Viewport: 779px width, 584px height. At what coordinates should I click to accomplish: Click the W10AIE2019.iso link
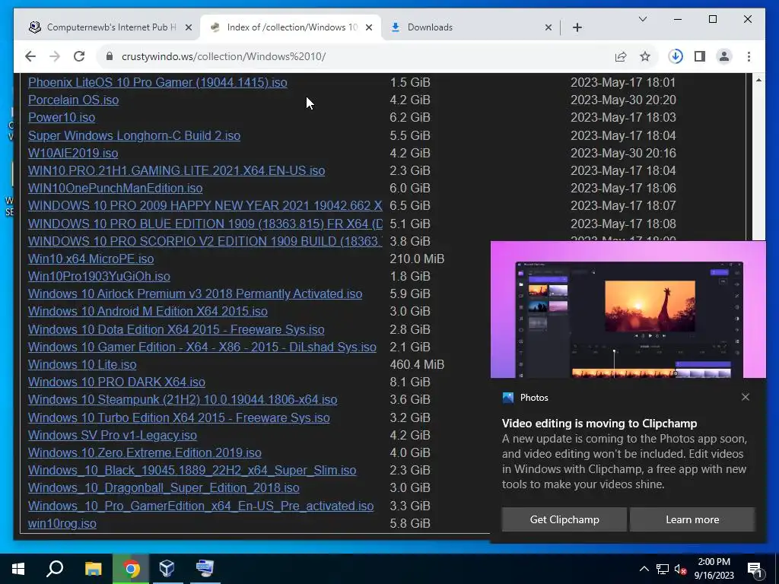click(73, 153)
